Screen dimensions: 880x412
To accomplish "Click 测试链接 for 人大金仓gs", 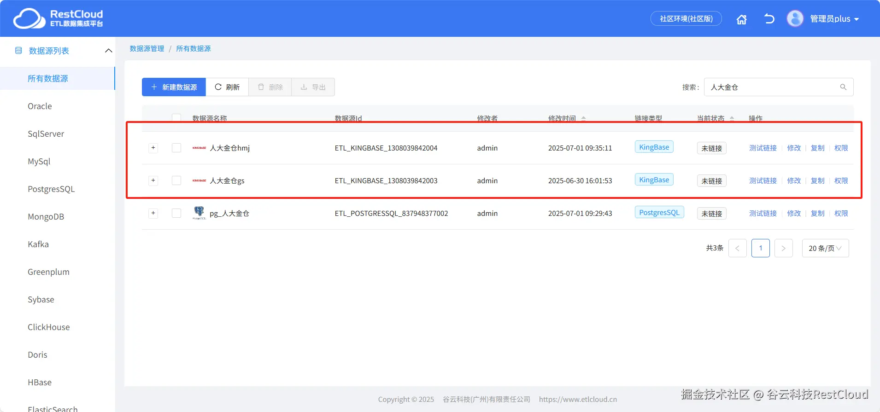I will click(763, 180).
